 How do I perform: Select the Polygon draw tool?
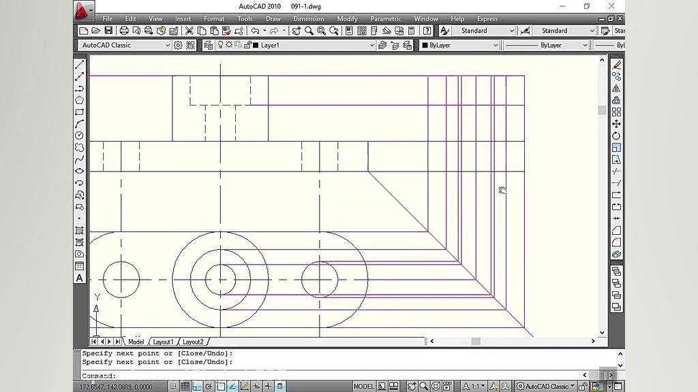point(80,100)
